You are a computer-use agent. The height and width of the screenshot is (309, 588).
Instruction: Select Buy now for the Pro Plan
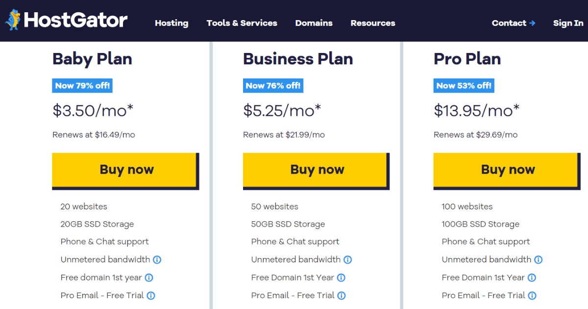tap(506, 170)
